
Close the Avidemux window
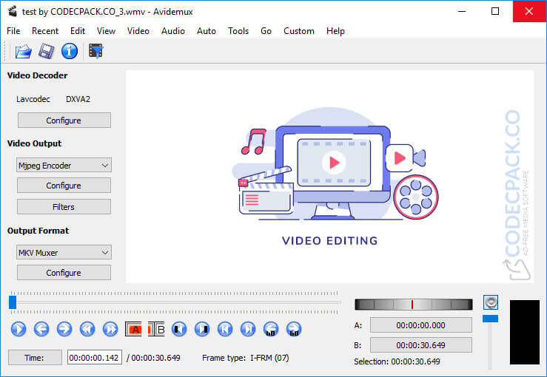(528, 12)
